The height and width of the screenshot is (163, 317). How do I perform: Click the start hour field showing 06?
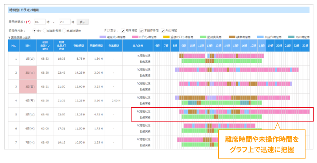click(40, 22)
